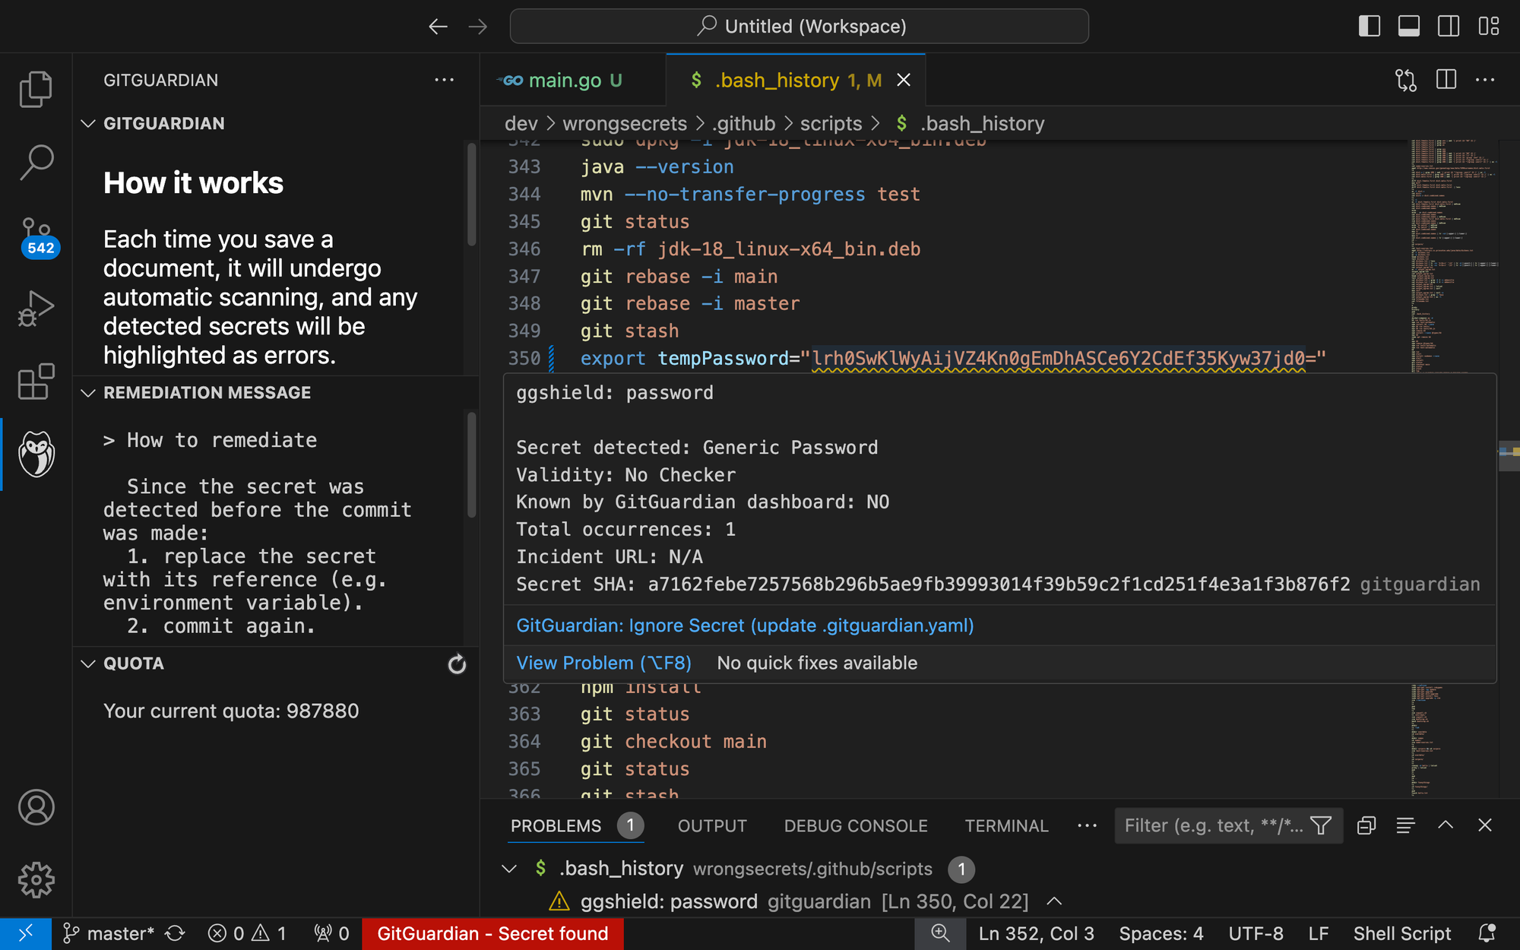Screen dimensions: 1520x950
Task: Filter problems using the filter icon
Action: point(1322,825)
